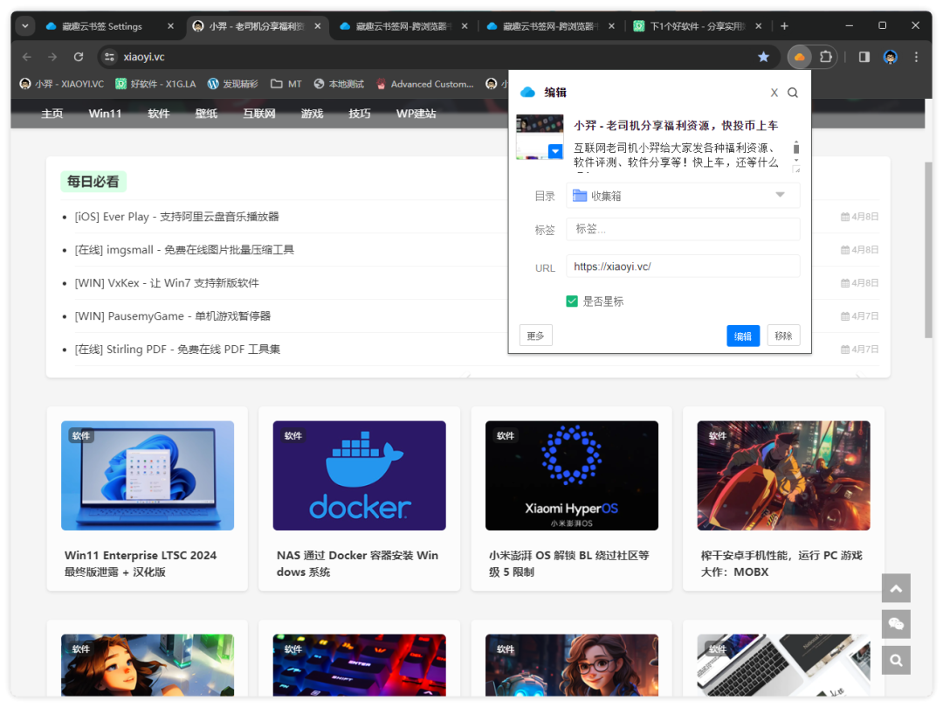Close the edit popup with X

pos(774,93)
